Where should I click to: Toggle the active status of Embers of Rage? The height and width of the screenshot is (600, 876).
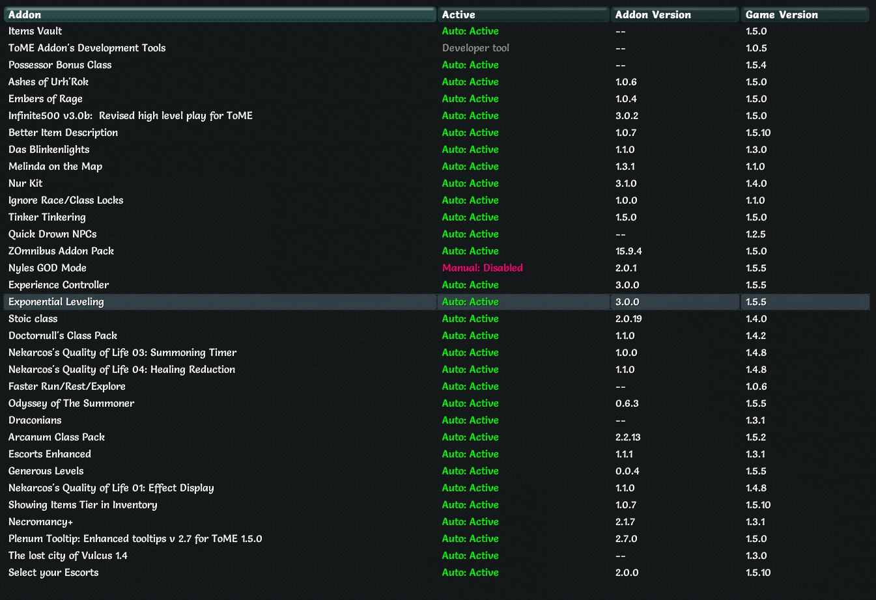tap(470, 99)
